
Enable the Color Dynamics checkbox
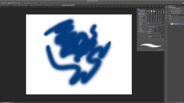tap(139, 21)
